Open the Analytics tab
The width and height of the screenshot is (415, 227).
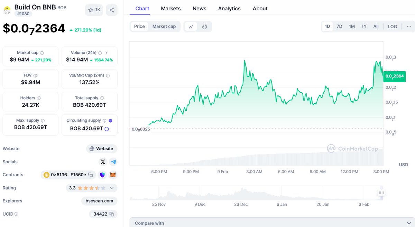[229, 9]
